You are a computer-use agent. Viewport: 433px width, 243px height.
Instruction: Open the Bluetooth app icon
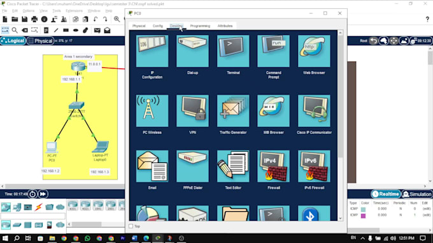(x=314, y=213)
